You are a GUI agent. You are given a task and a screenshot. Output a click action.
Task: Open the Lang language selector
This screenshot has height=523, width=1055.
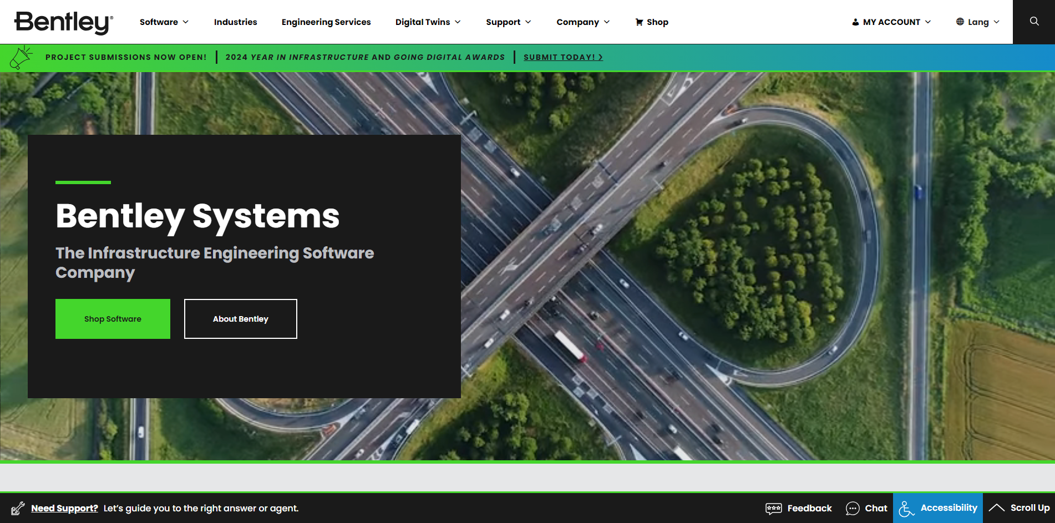(978, 22)
